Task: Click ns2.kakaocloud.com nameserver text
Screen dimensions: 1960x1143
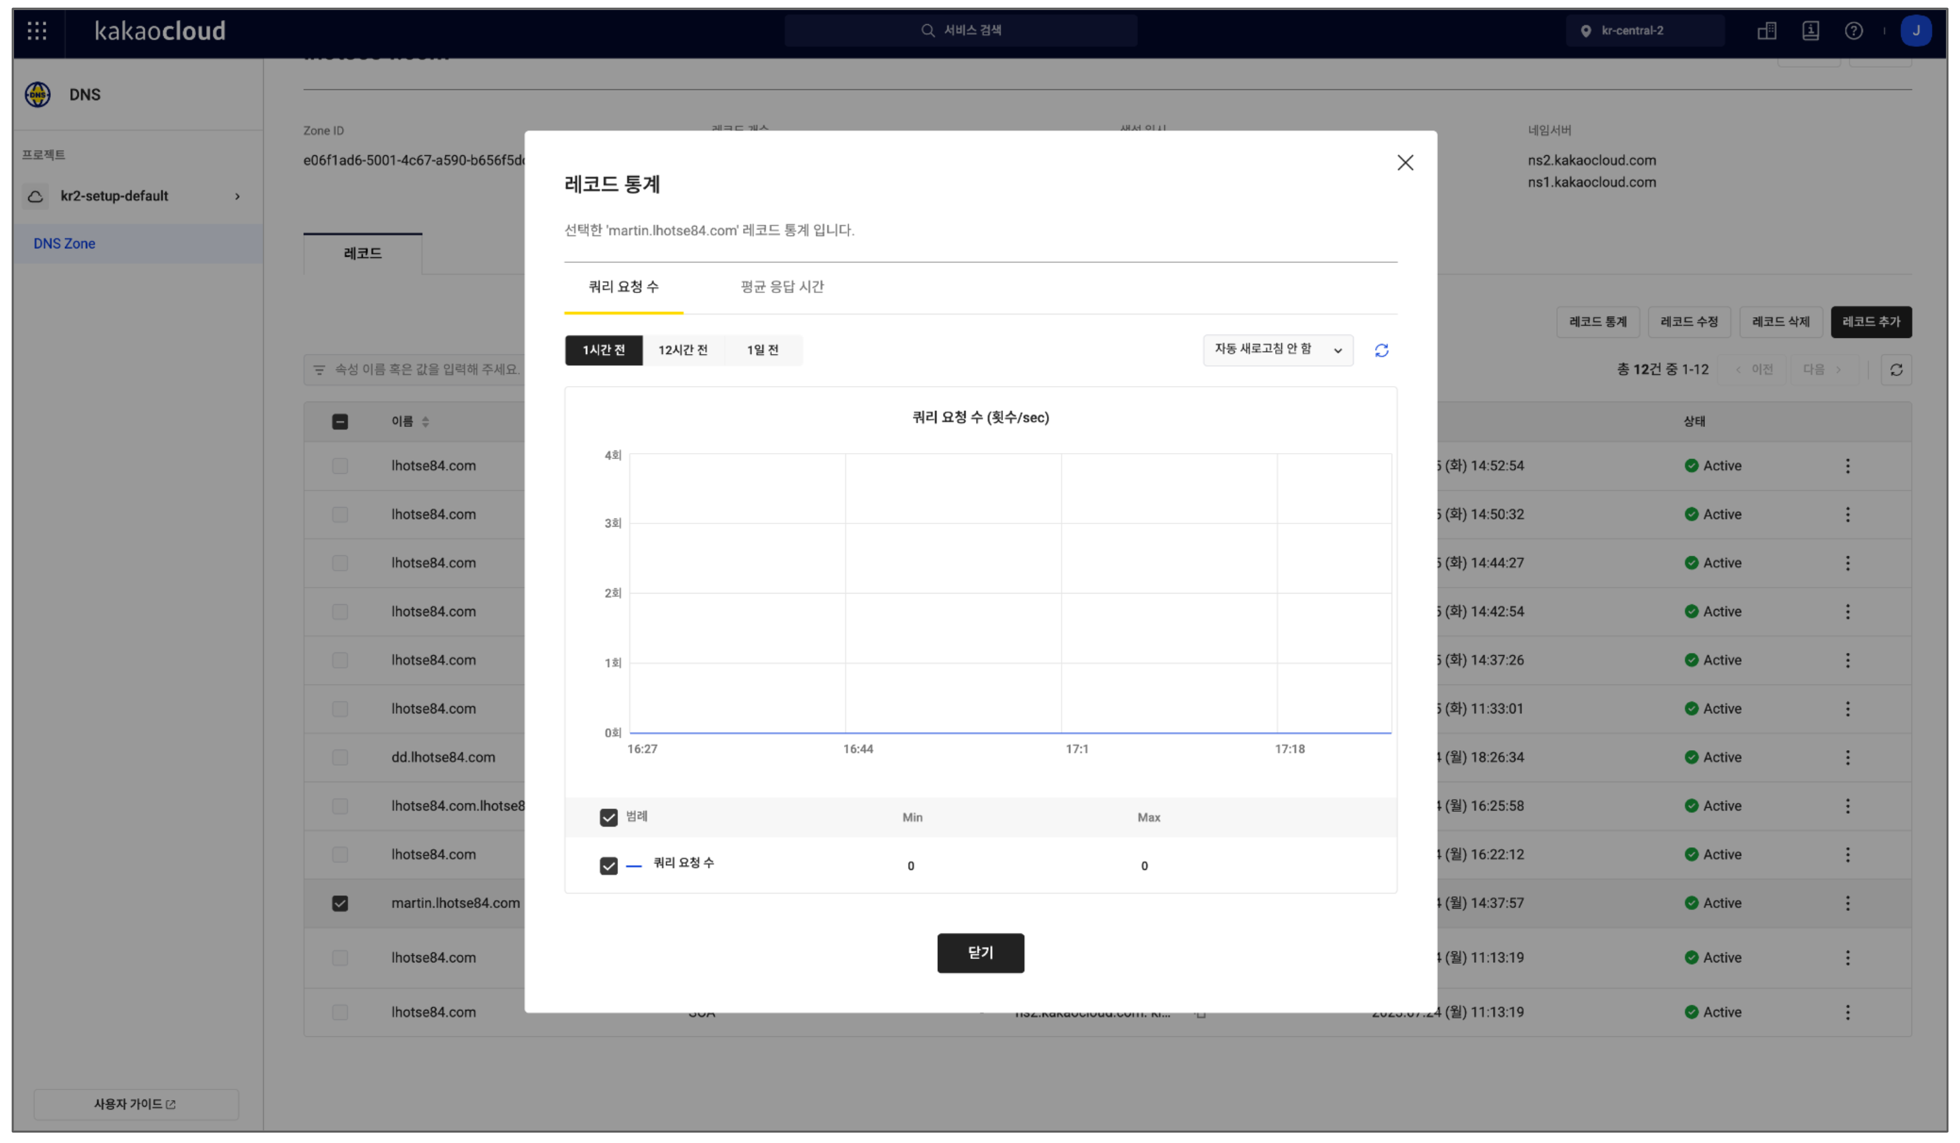Action: [1591, 160]
